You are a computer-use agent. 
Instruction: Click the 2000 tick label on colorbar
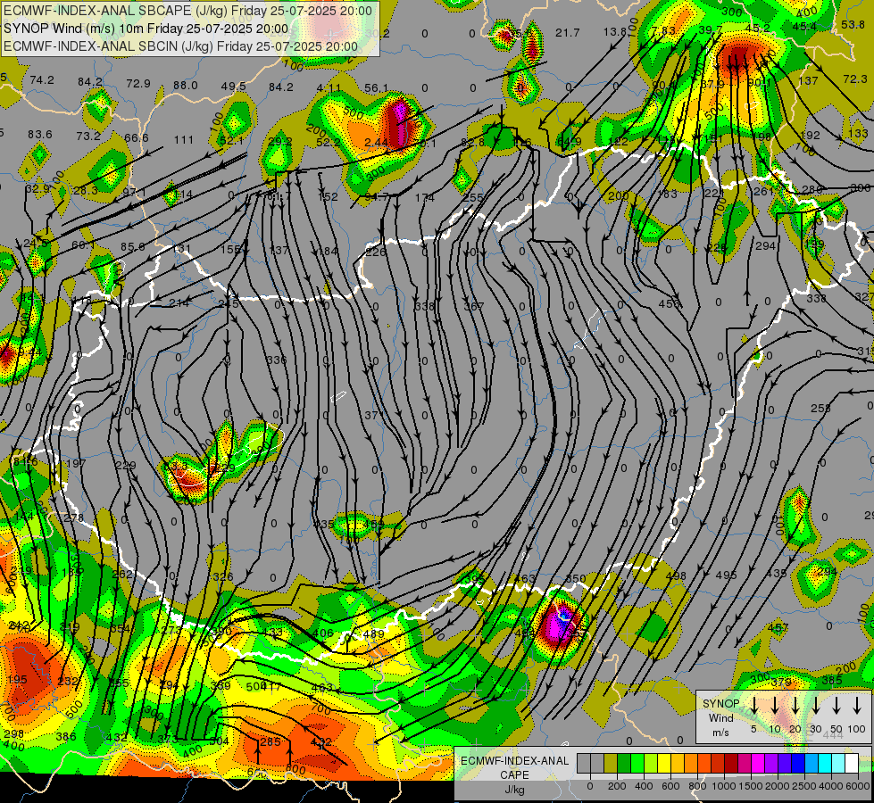778,786
